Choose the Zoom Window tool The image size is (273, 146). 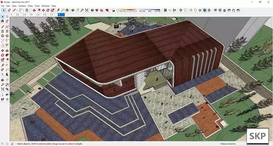[x=7, y=84]
